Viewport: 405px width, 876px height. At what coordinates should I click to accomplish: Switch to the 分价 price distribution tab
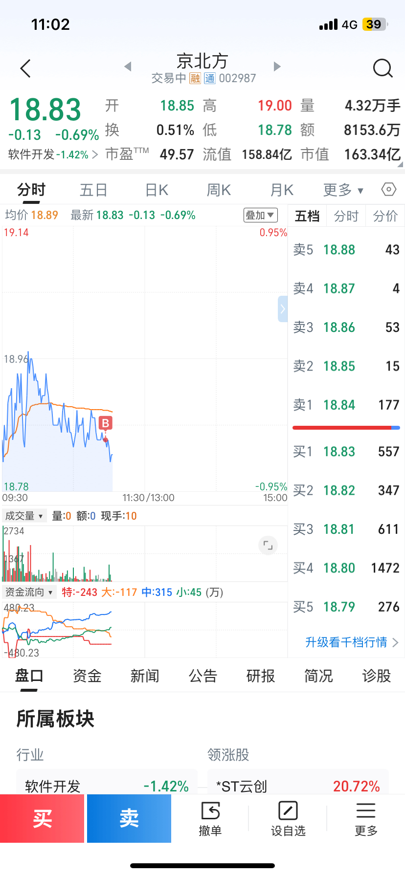click(x=385, y=216)
